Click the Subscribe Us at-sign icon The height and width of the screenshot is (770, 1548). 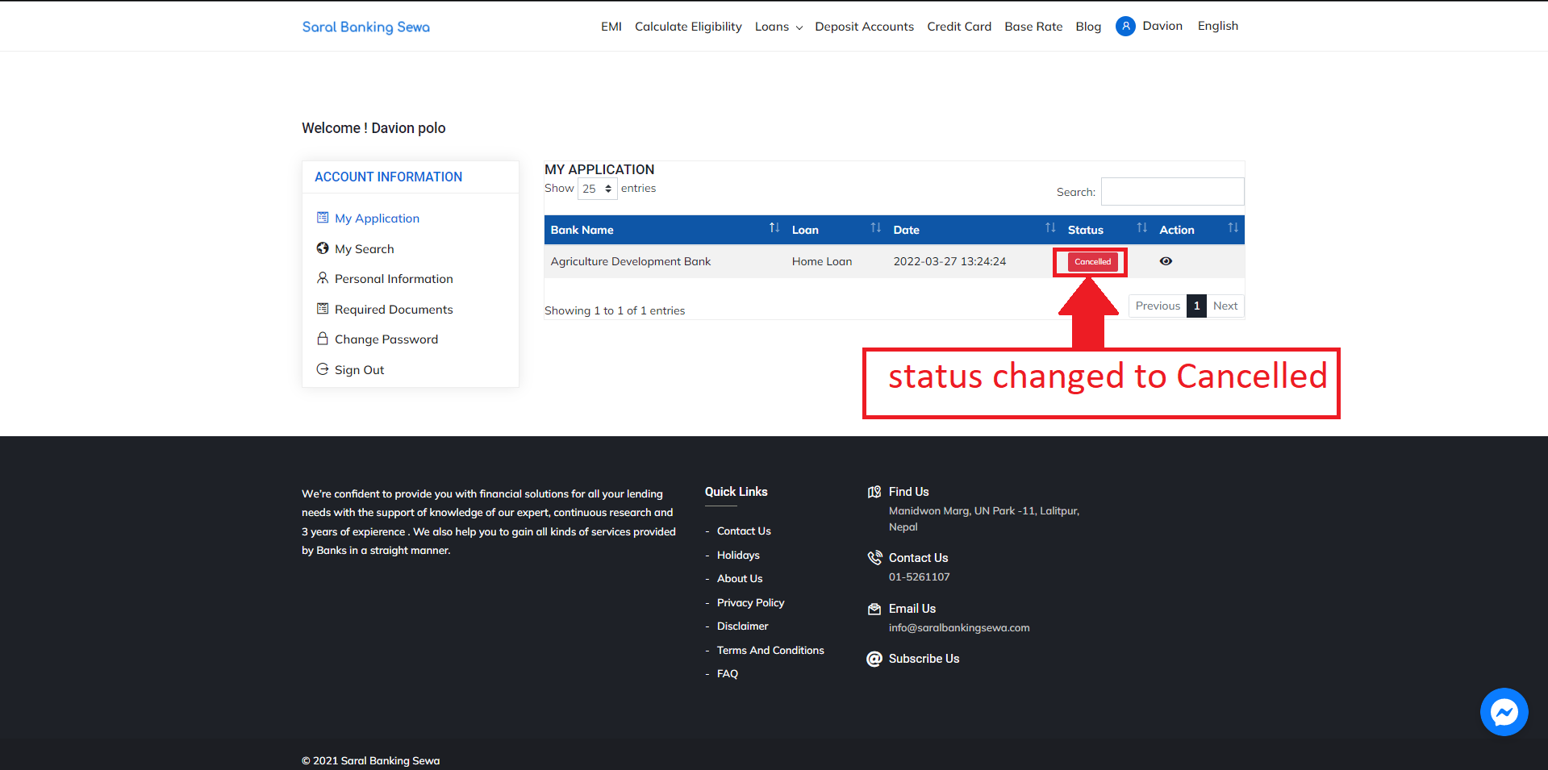pyautogui.click(x=874, y=659)
